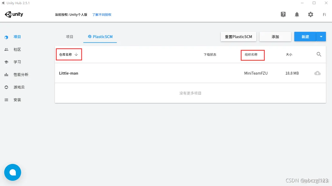Viewport: 332px width, 186px height.
Task: Open notifications bell icon
Action: [x=297, y=14]
